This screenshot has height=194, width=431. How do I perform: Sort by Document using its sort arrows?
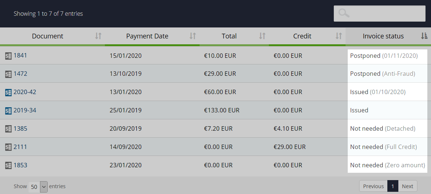(x=98, y=36)
